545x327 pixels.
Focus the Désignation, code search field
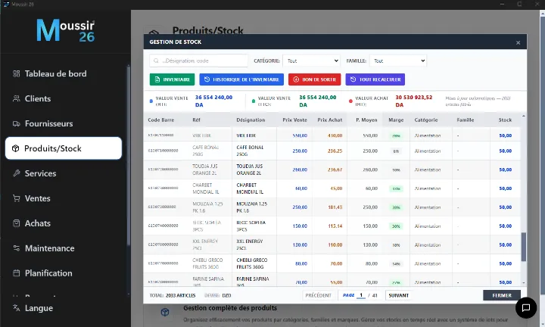[x=198, y=61]
